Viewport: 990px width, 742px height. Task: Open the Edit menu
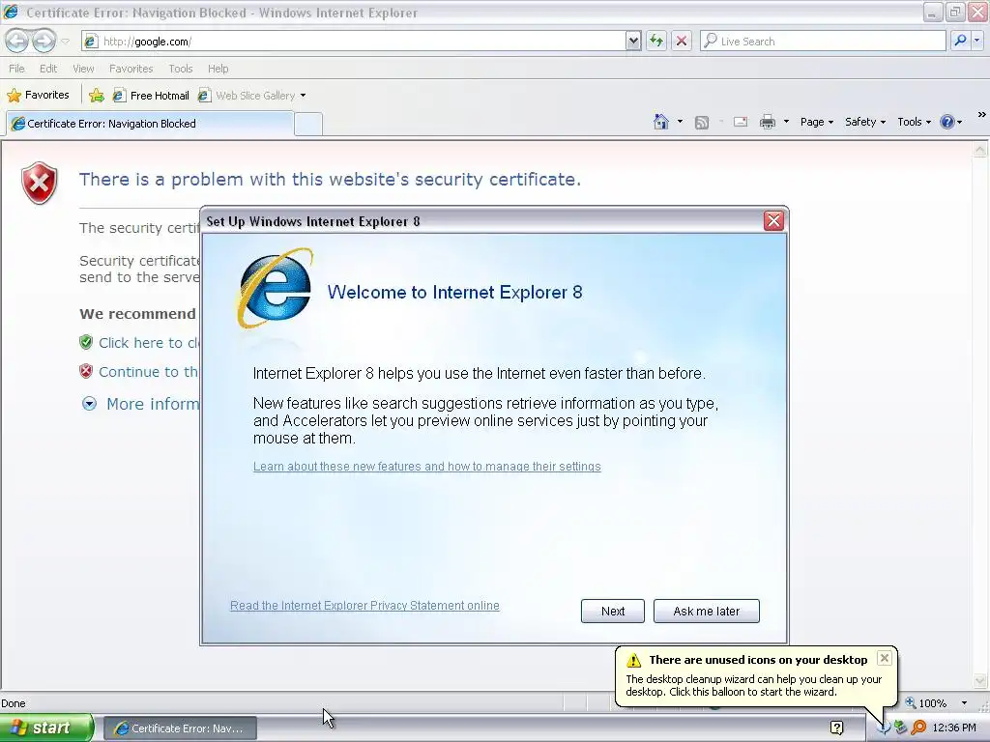48,69
